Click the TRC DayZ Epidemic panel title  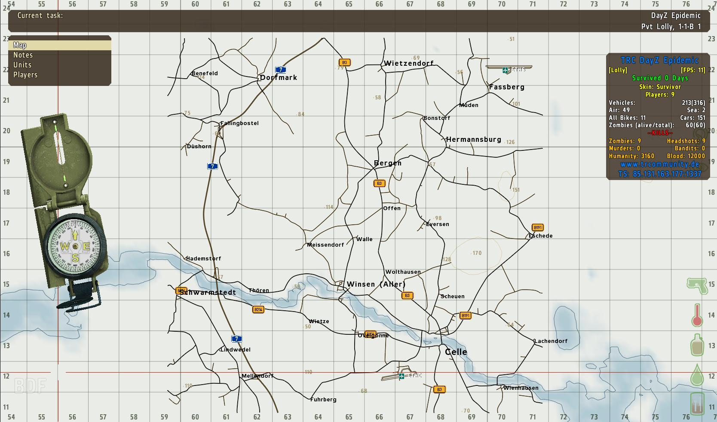click(x=660, y=61)
